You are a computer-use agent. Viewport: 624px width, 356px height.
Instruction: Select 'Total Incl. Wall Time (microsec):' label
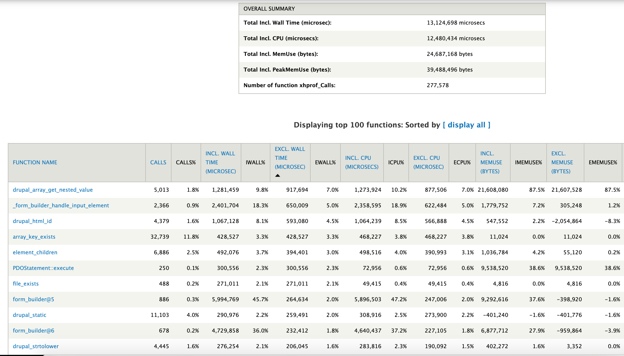pos(287,23)
